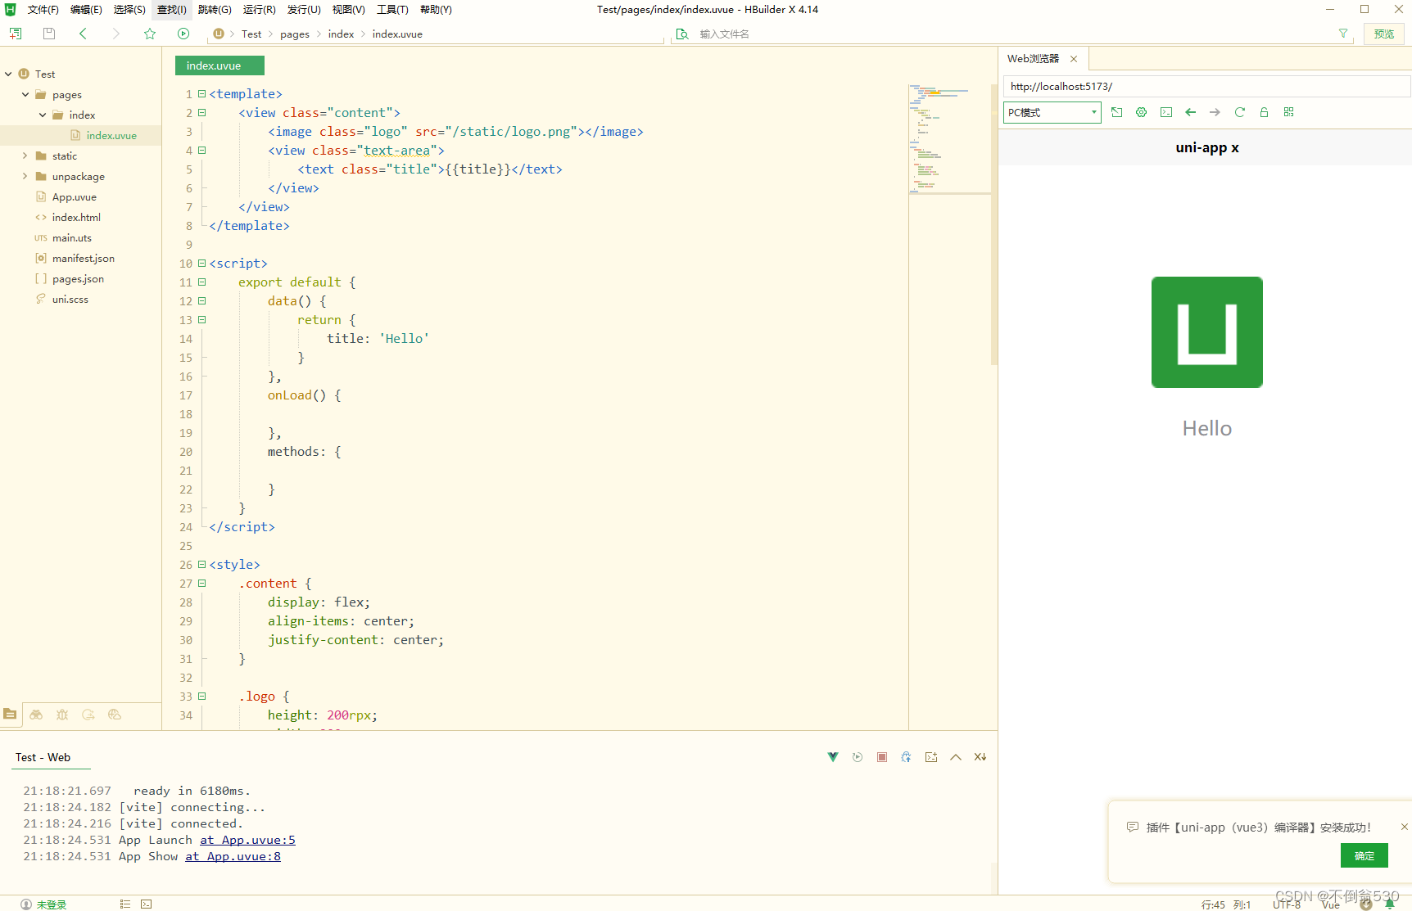Open the PC模式 device mode dropdown
Image resolution: width=1412 pixels, height=911 pixels.
click(1052, 112)
